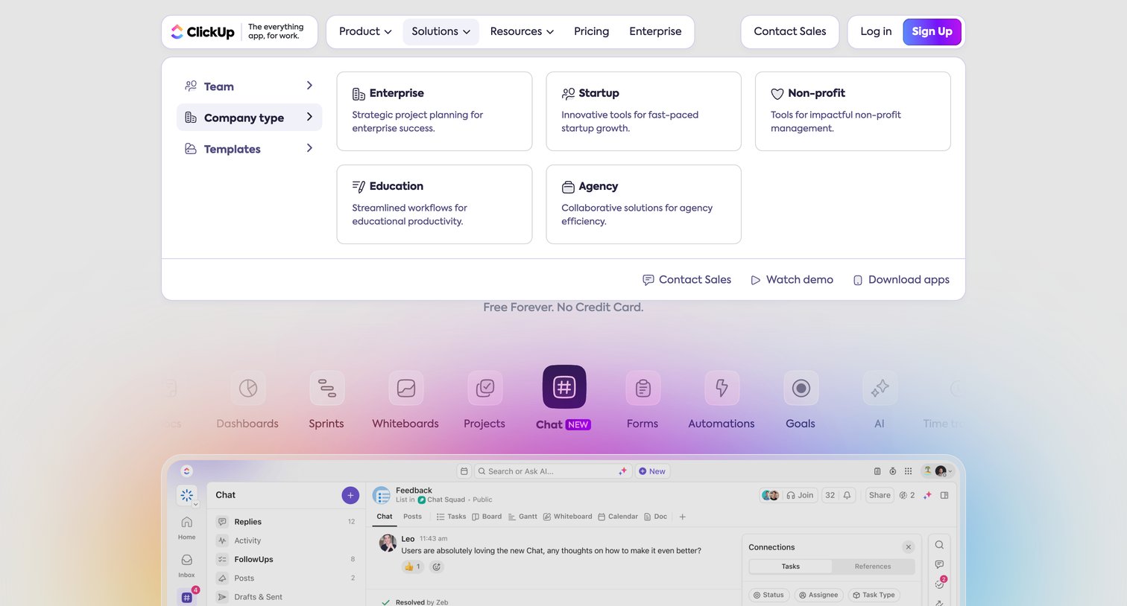Click the ClickUp logo in the header
The image size is (1127, 606).
point(203,32)
